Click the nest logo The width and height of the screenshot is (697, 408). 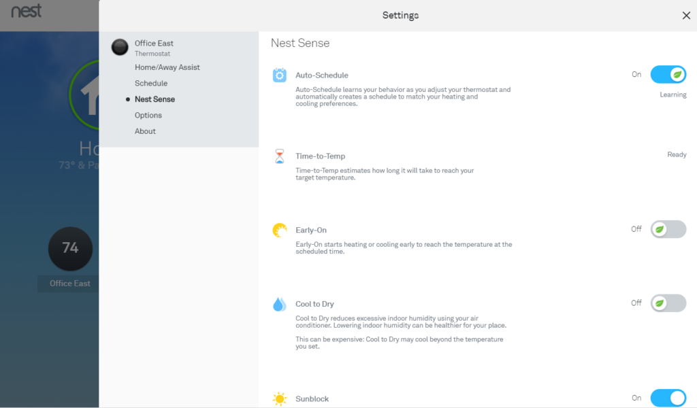click(x=27, y=11)
